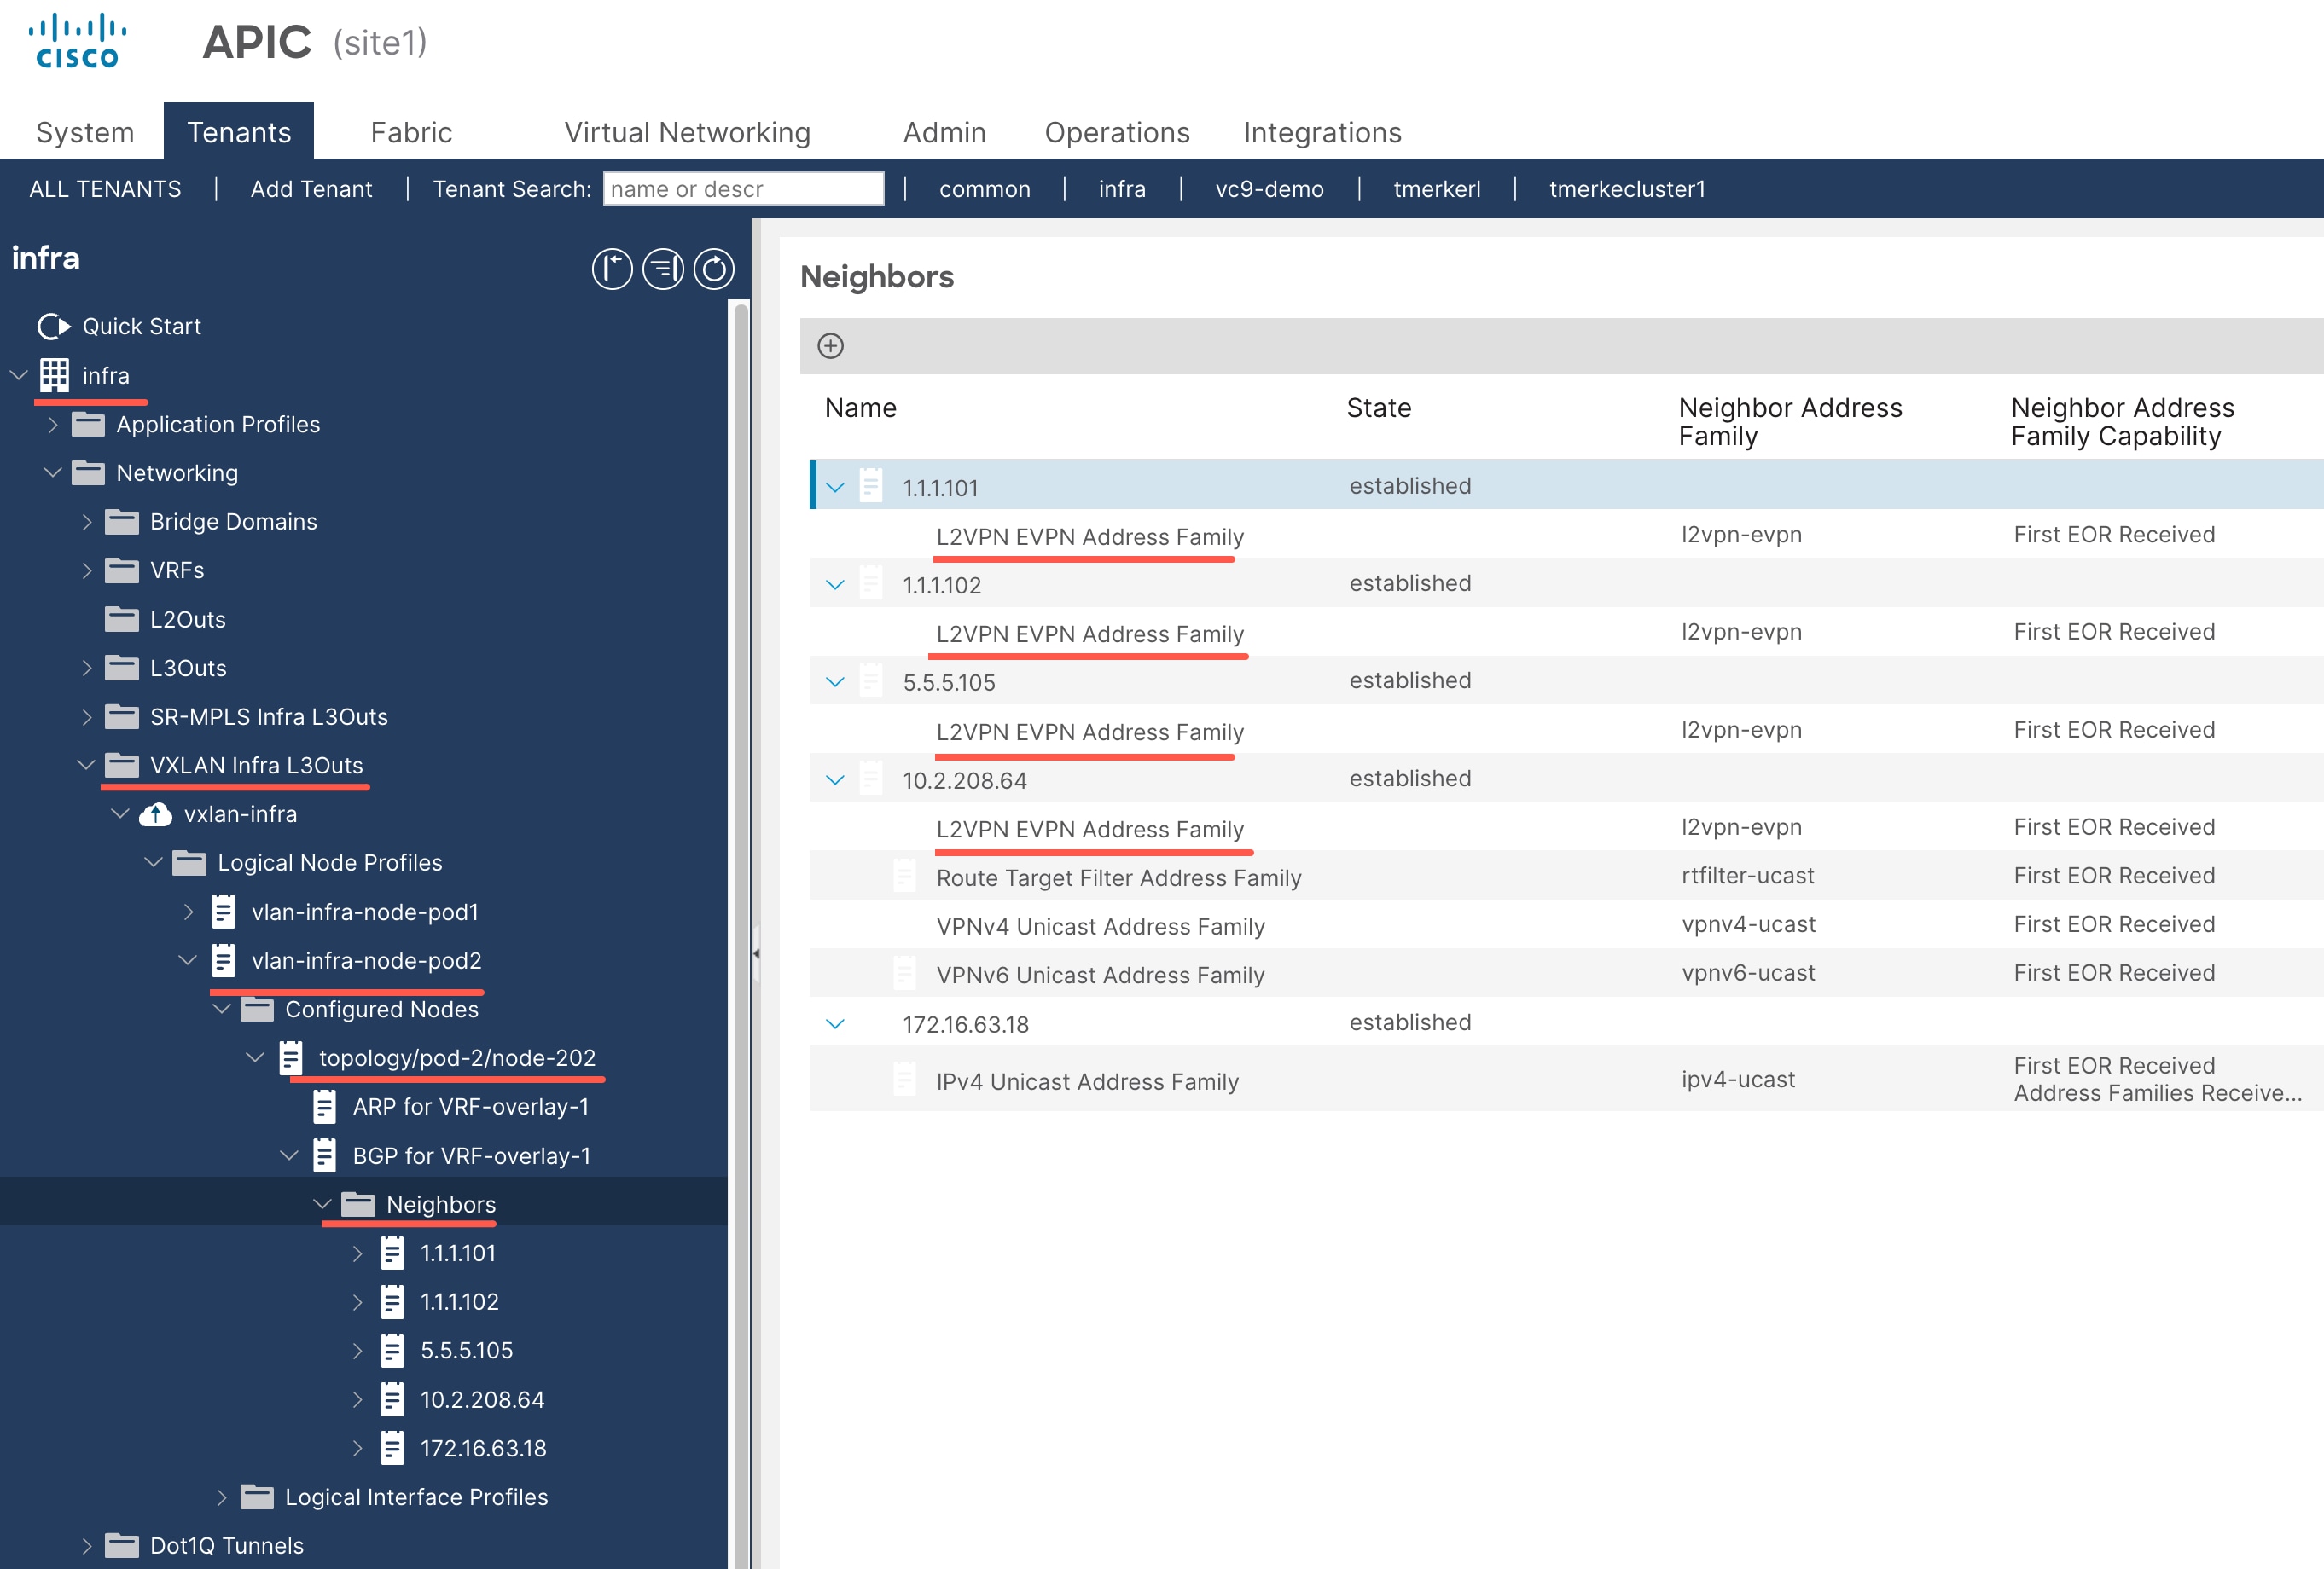Collapse the 1.1.1.102 neighbor table row

(x=835, y=585)
